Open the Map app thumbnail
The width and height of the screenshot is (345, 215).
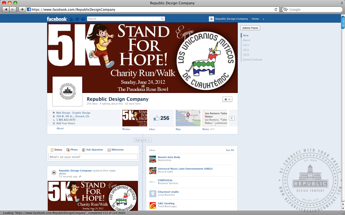[188, 118]
